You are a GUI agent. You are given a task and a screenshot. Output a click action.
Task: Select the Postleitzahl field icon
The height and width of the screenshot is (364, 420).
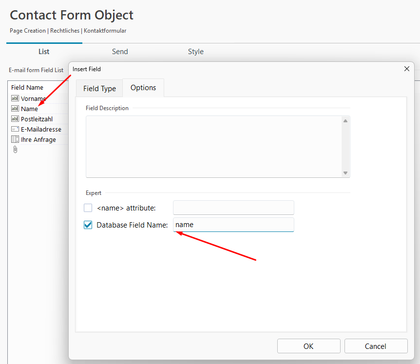pyautogui.click(x=15, y=119)
